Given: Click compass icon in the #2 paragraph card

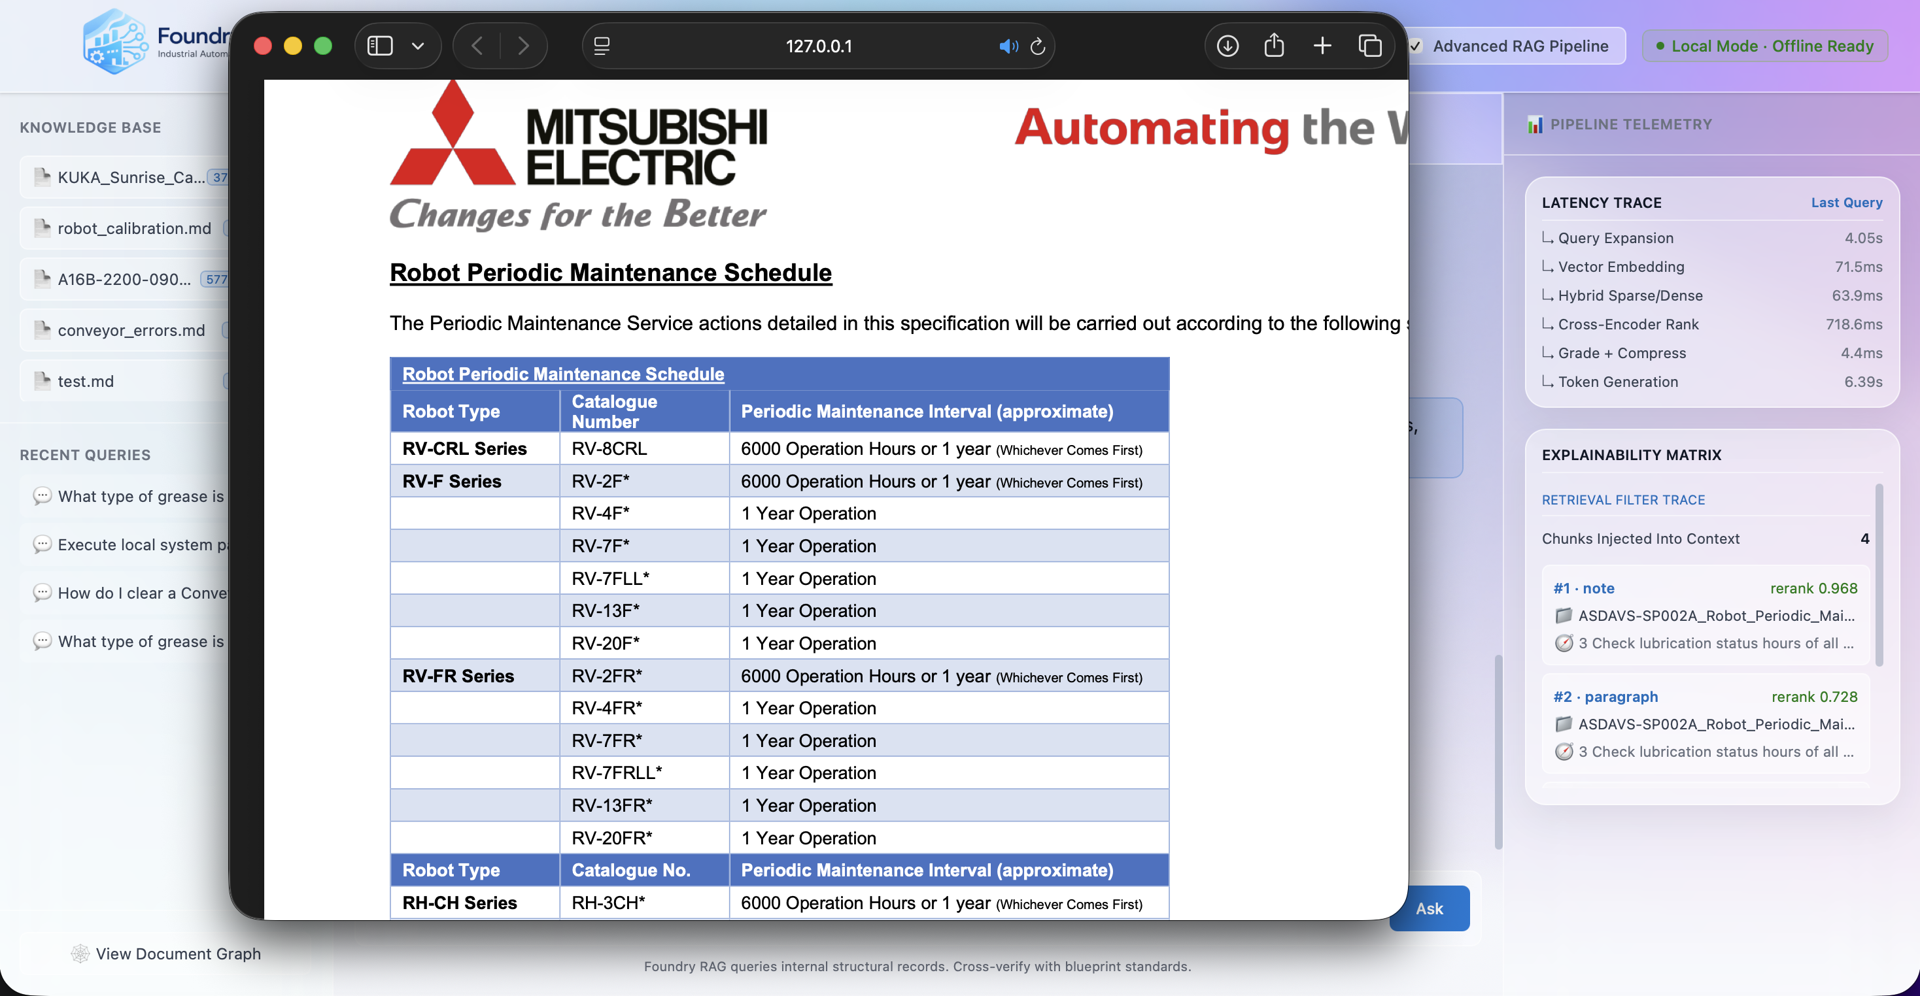Looking at the screenshot, I should pos(1563,752).
